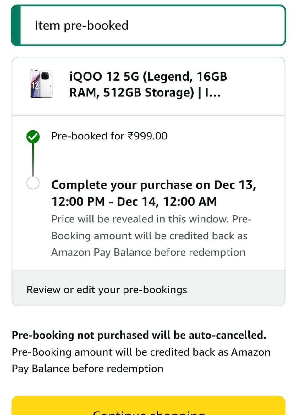This screenshot has width=297, height=415.
Task: Open the iQOO 12 phone thumbnail
Action: click(41, 84)
